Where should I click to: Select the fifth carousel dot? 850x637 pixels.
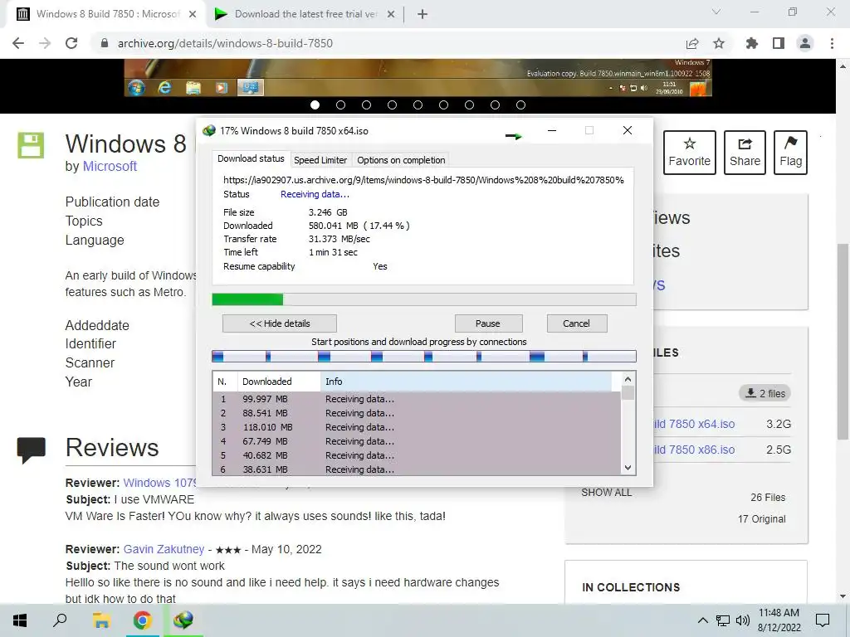[x=418, y=105]
